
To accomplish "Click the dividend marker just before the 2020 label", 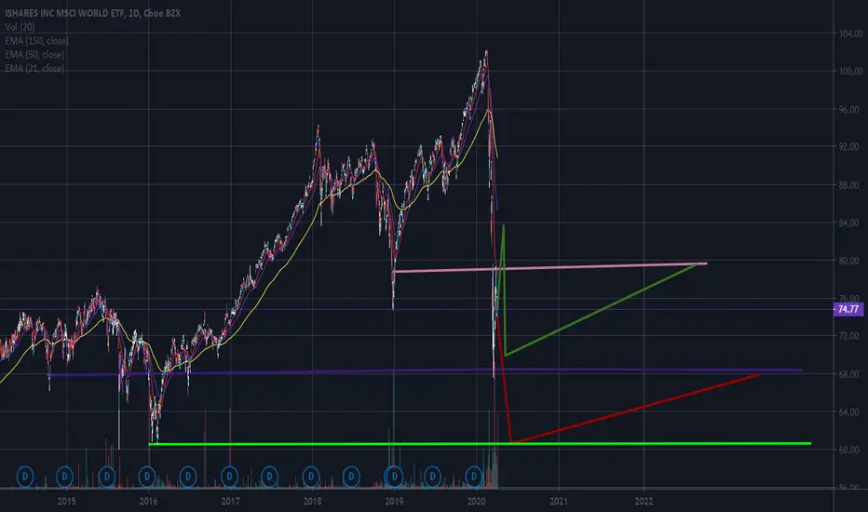I will [474, 476].
